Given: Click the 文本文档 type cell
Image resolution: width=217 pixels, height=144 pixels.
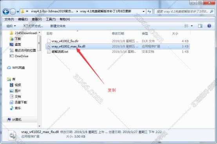Looking at the screenshot, I should click(x=148, y=51).
